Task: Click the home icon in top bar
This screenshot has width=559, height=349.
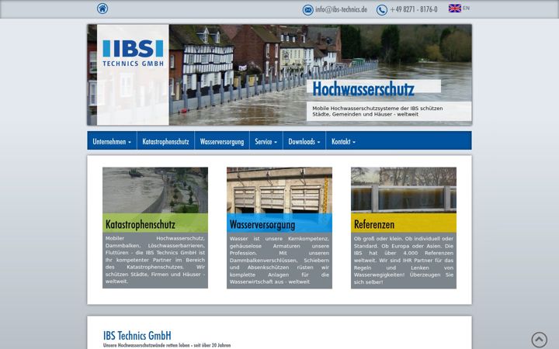Action: (102, 9)
